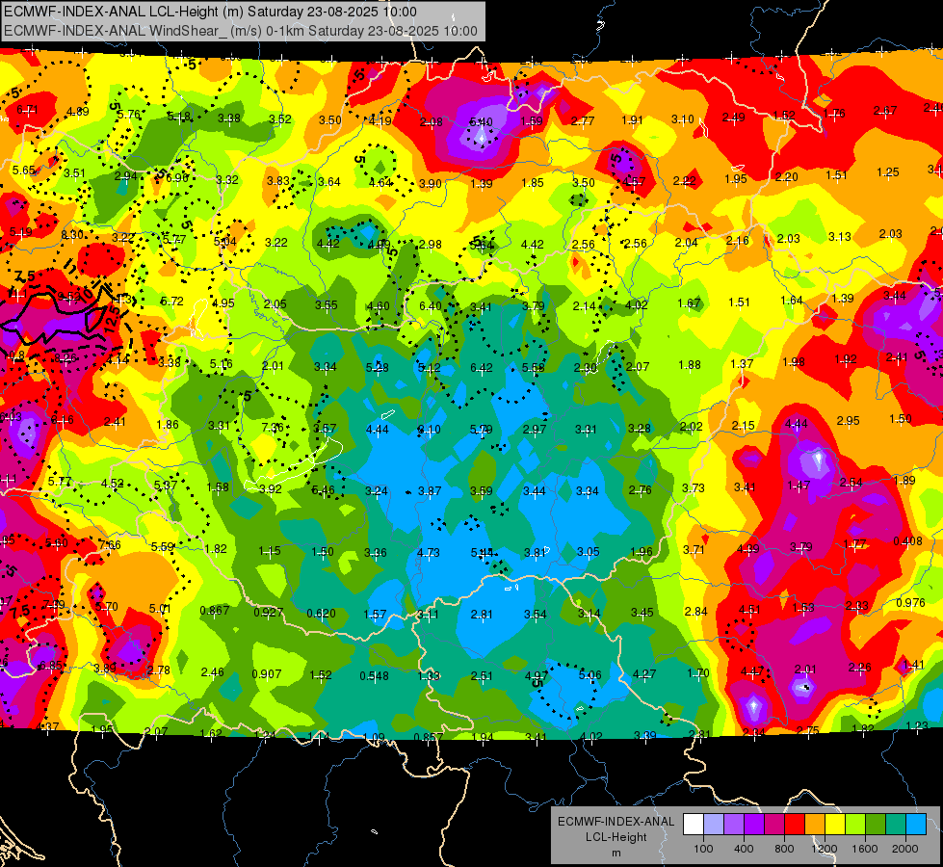This screenshot has width=943, height=867.
Task: Click the wind shear value 0.867
Action: coord(215,611)
